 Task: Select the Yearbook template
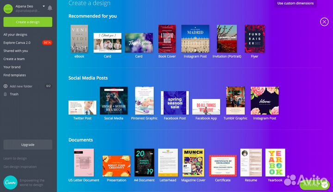pyautogui.click(x=275, y=162)
